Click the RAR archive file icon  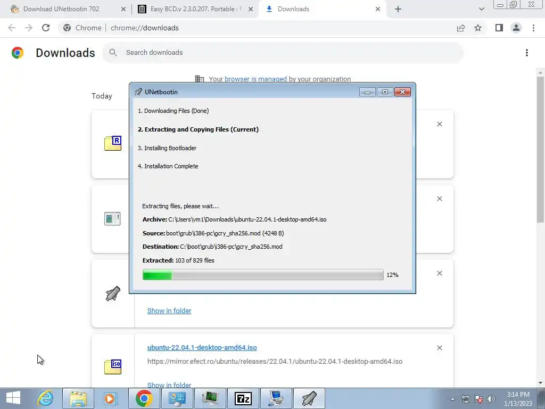click(x=113, y=143)
